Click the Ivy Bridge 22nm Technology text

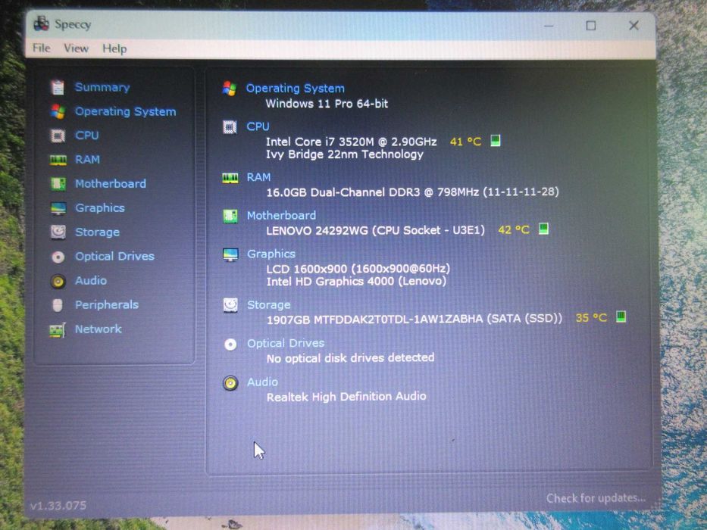coord(345,154)
